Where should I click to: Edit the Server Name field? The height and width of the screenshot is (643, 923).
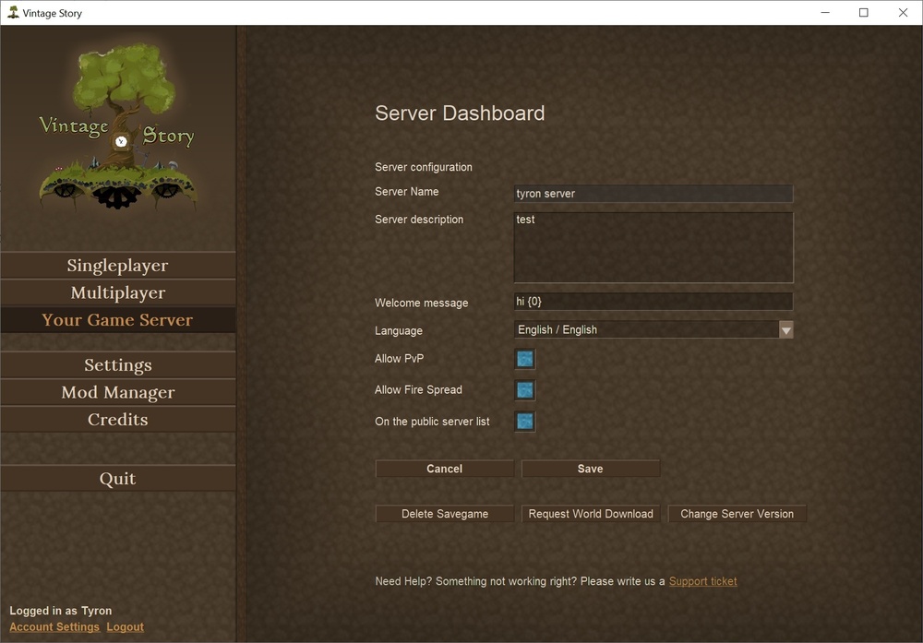tap(653, 194)
